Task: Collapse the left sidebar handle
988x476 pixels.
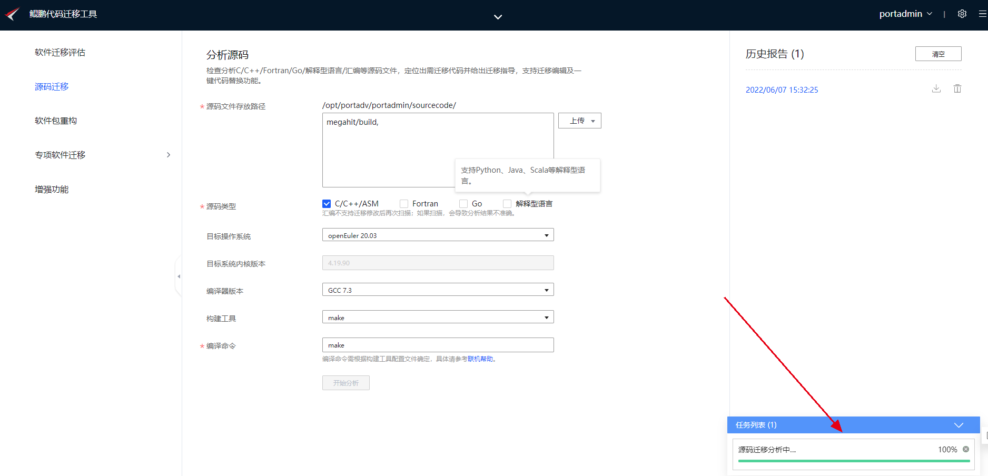Action: tap(179, 276)
